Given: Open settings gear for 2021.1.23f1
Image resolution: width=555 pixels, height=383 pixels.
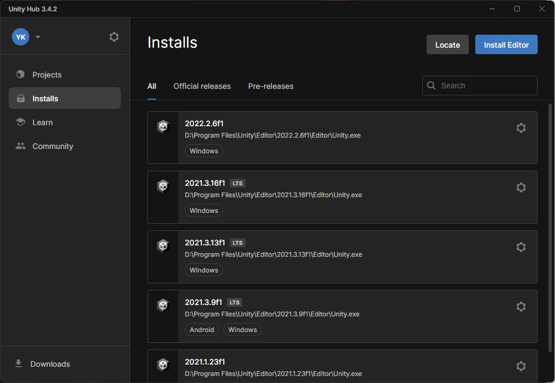Looking at the screenshot, I should [521, 366].
